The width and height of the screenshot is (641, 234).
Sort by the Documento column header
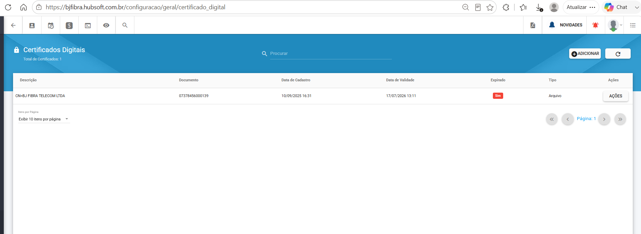(x=189, y=80)
